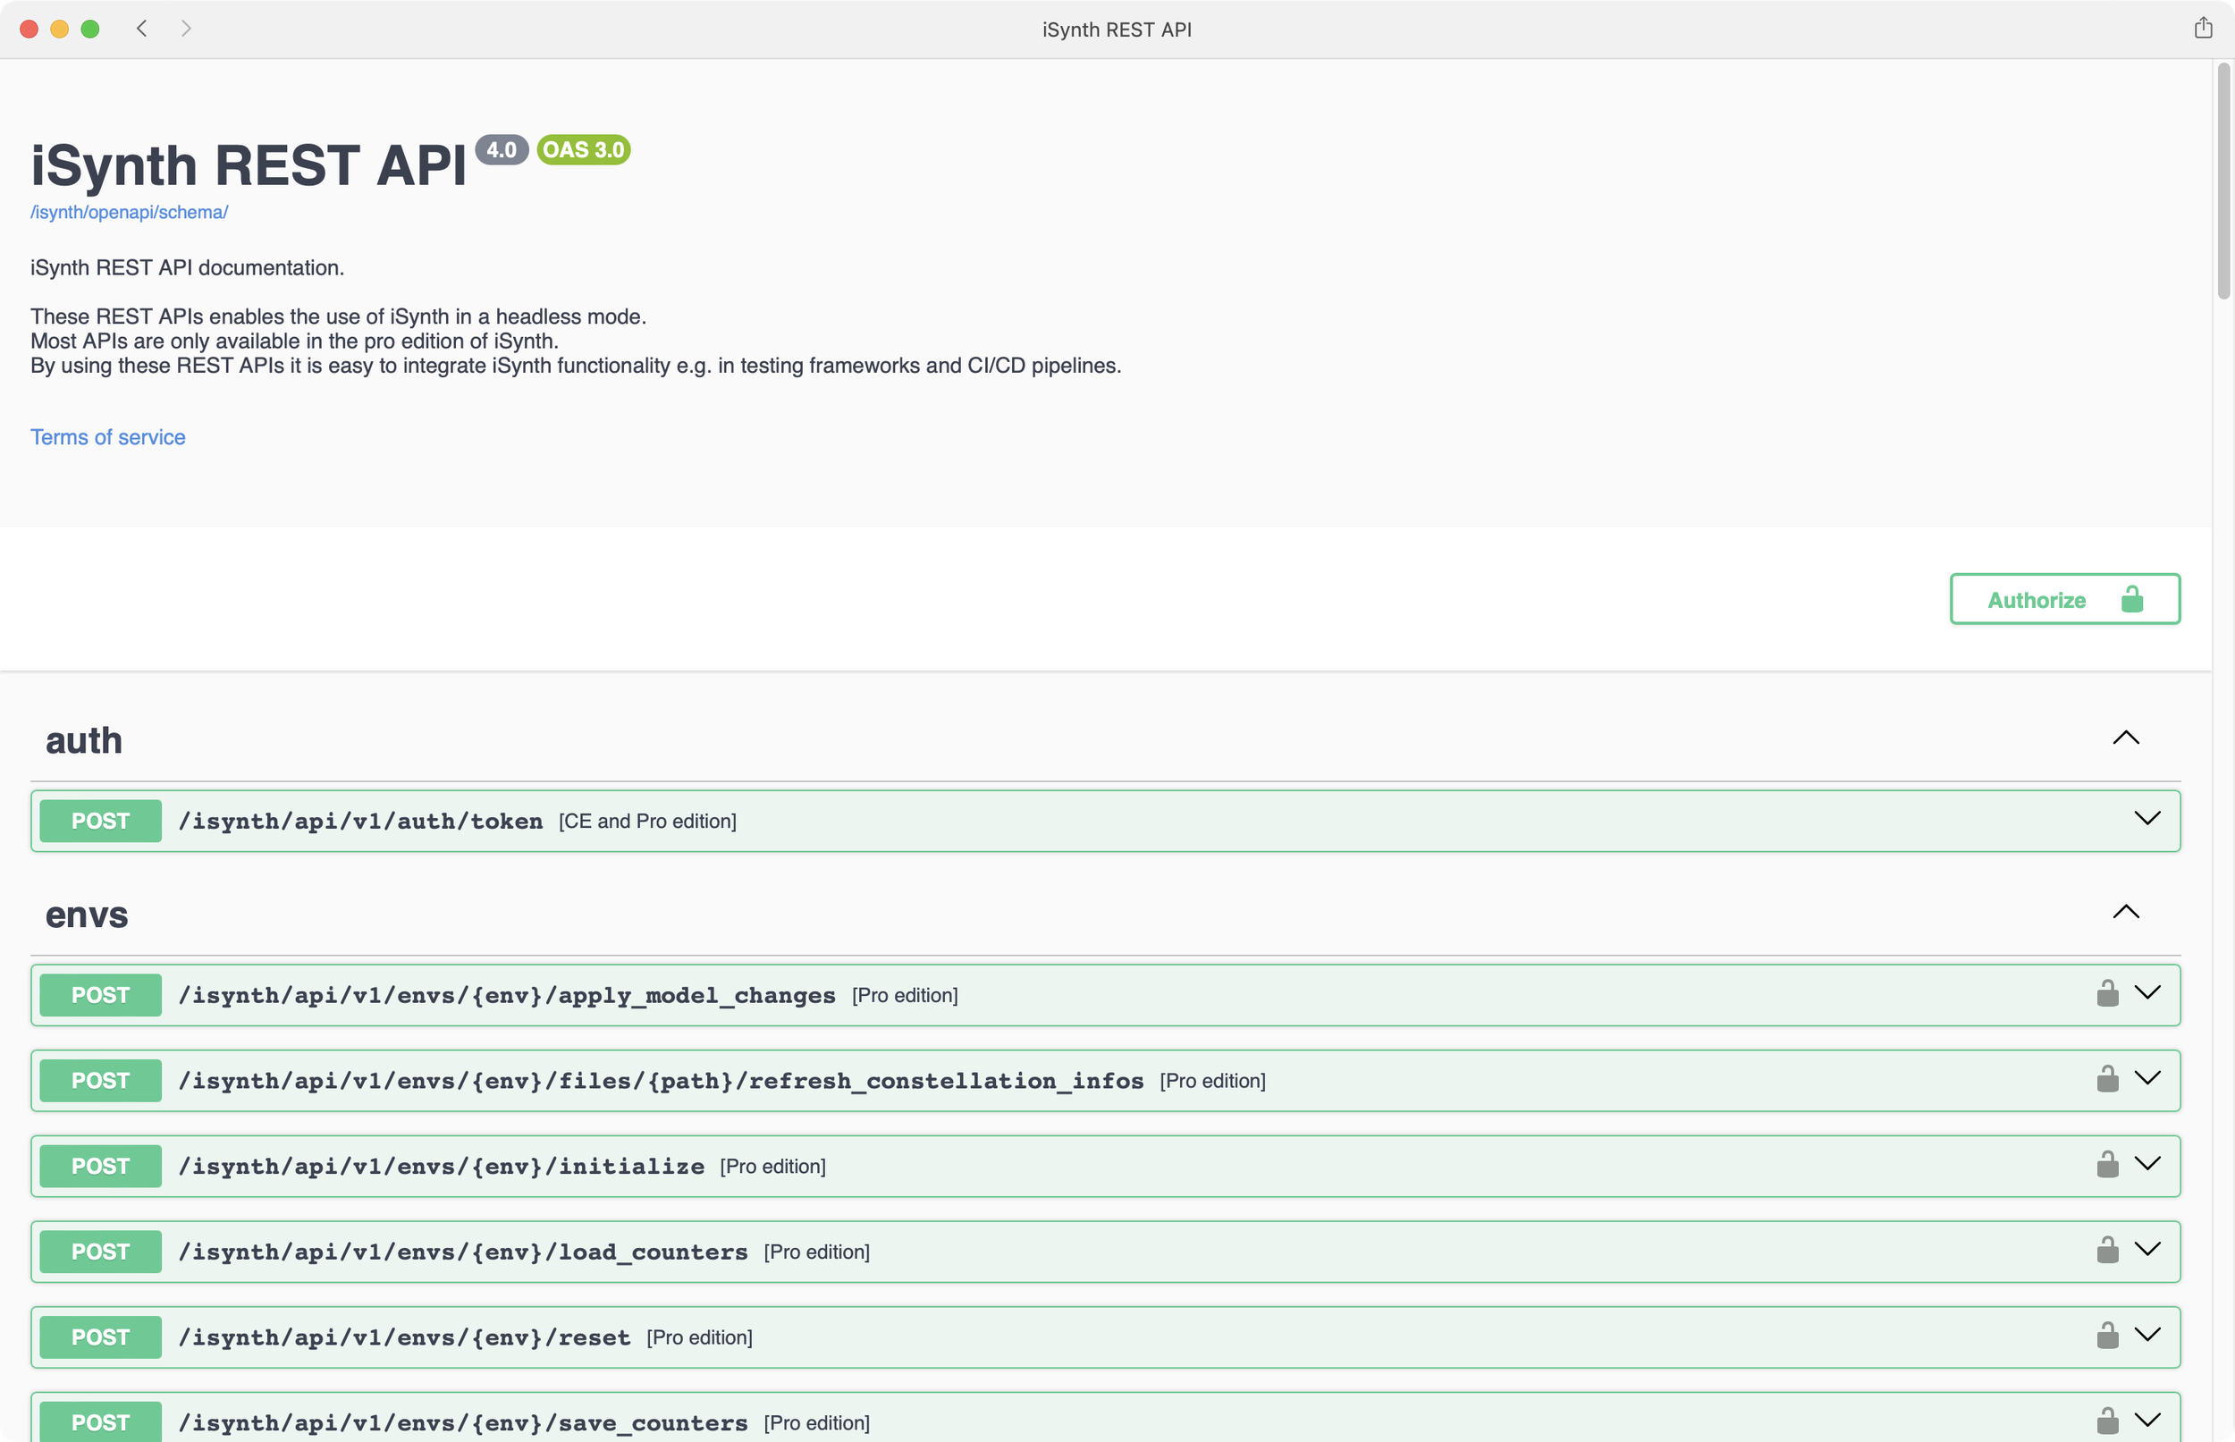Viewport: 2235px width, 1442px height.
Task: Click POST badge of reset endpoint
Action: [x=100, y=1337]
